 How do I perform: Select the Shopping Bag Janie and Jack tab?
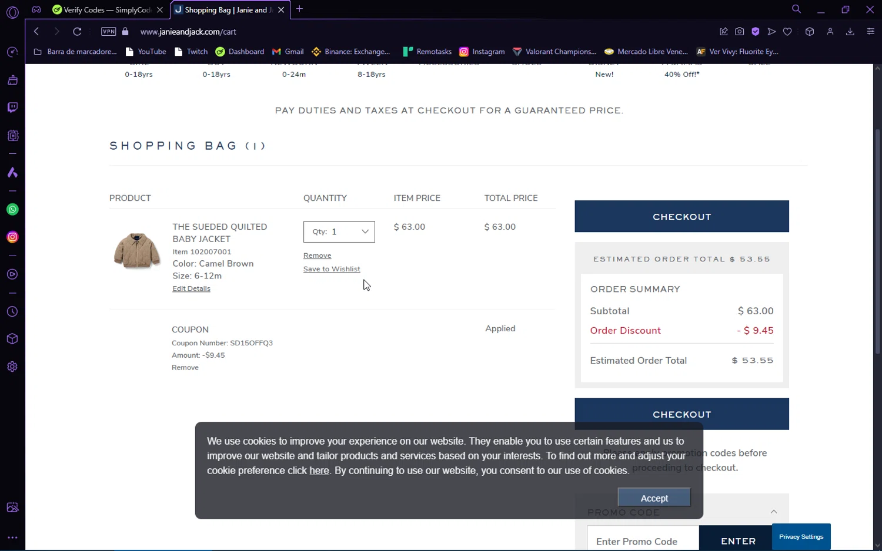tap(223, 10)
